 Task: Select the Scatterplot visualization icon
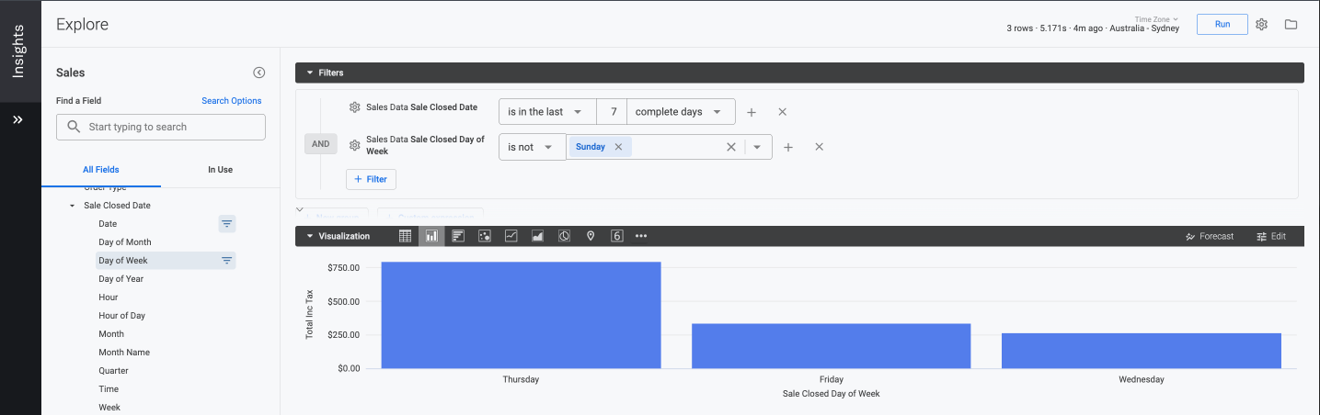tap(485, 236)
